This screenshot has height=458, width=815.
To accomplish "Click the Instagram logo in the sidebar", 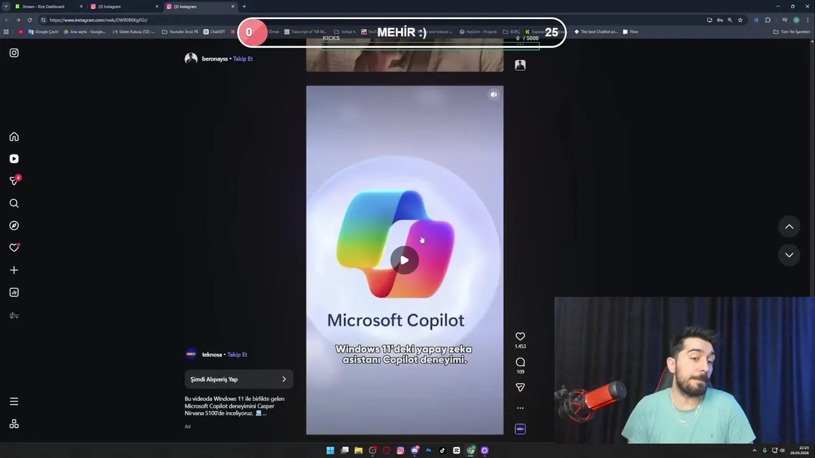I will point(14,53).
